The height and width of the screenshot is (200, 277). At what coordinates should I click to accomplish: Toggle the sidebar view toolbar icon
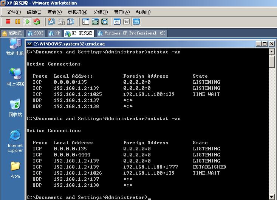86,22
